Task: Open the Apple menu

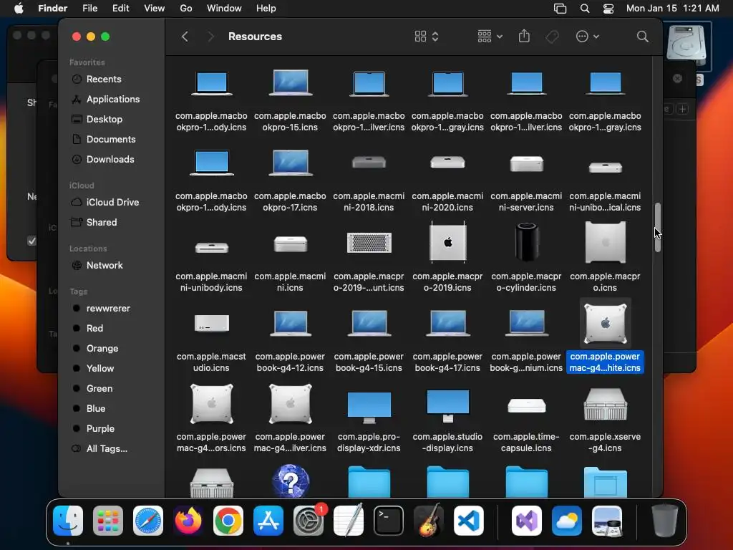Action: coord(19,9)
